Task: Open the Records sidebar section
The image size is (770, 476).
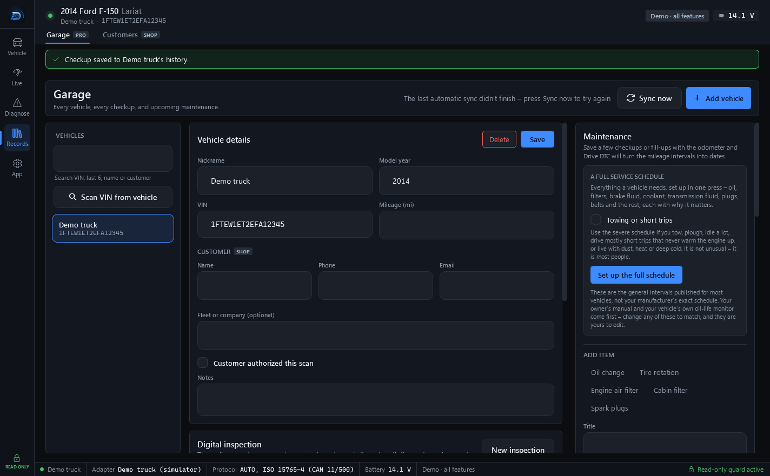Action: point(17,137)
